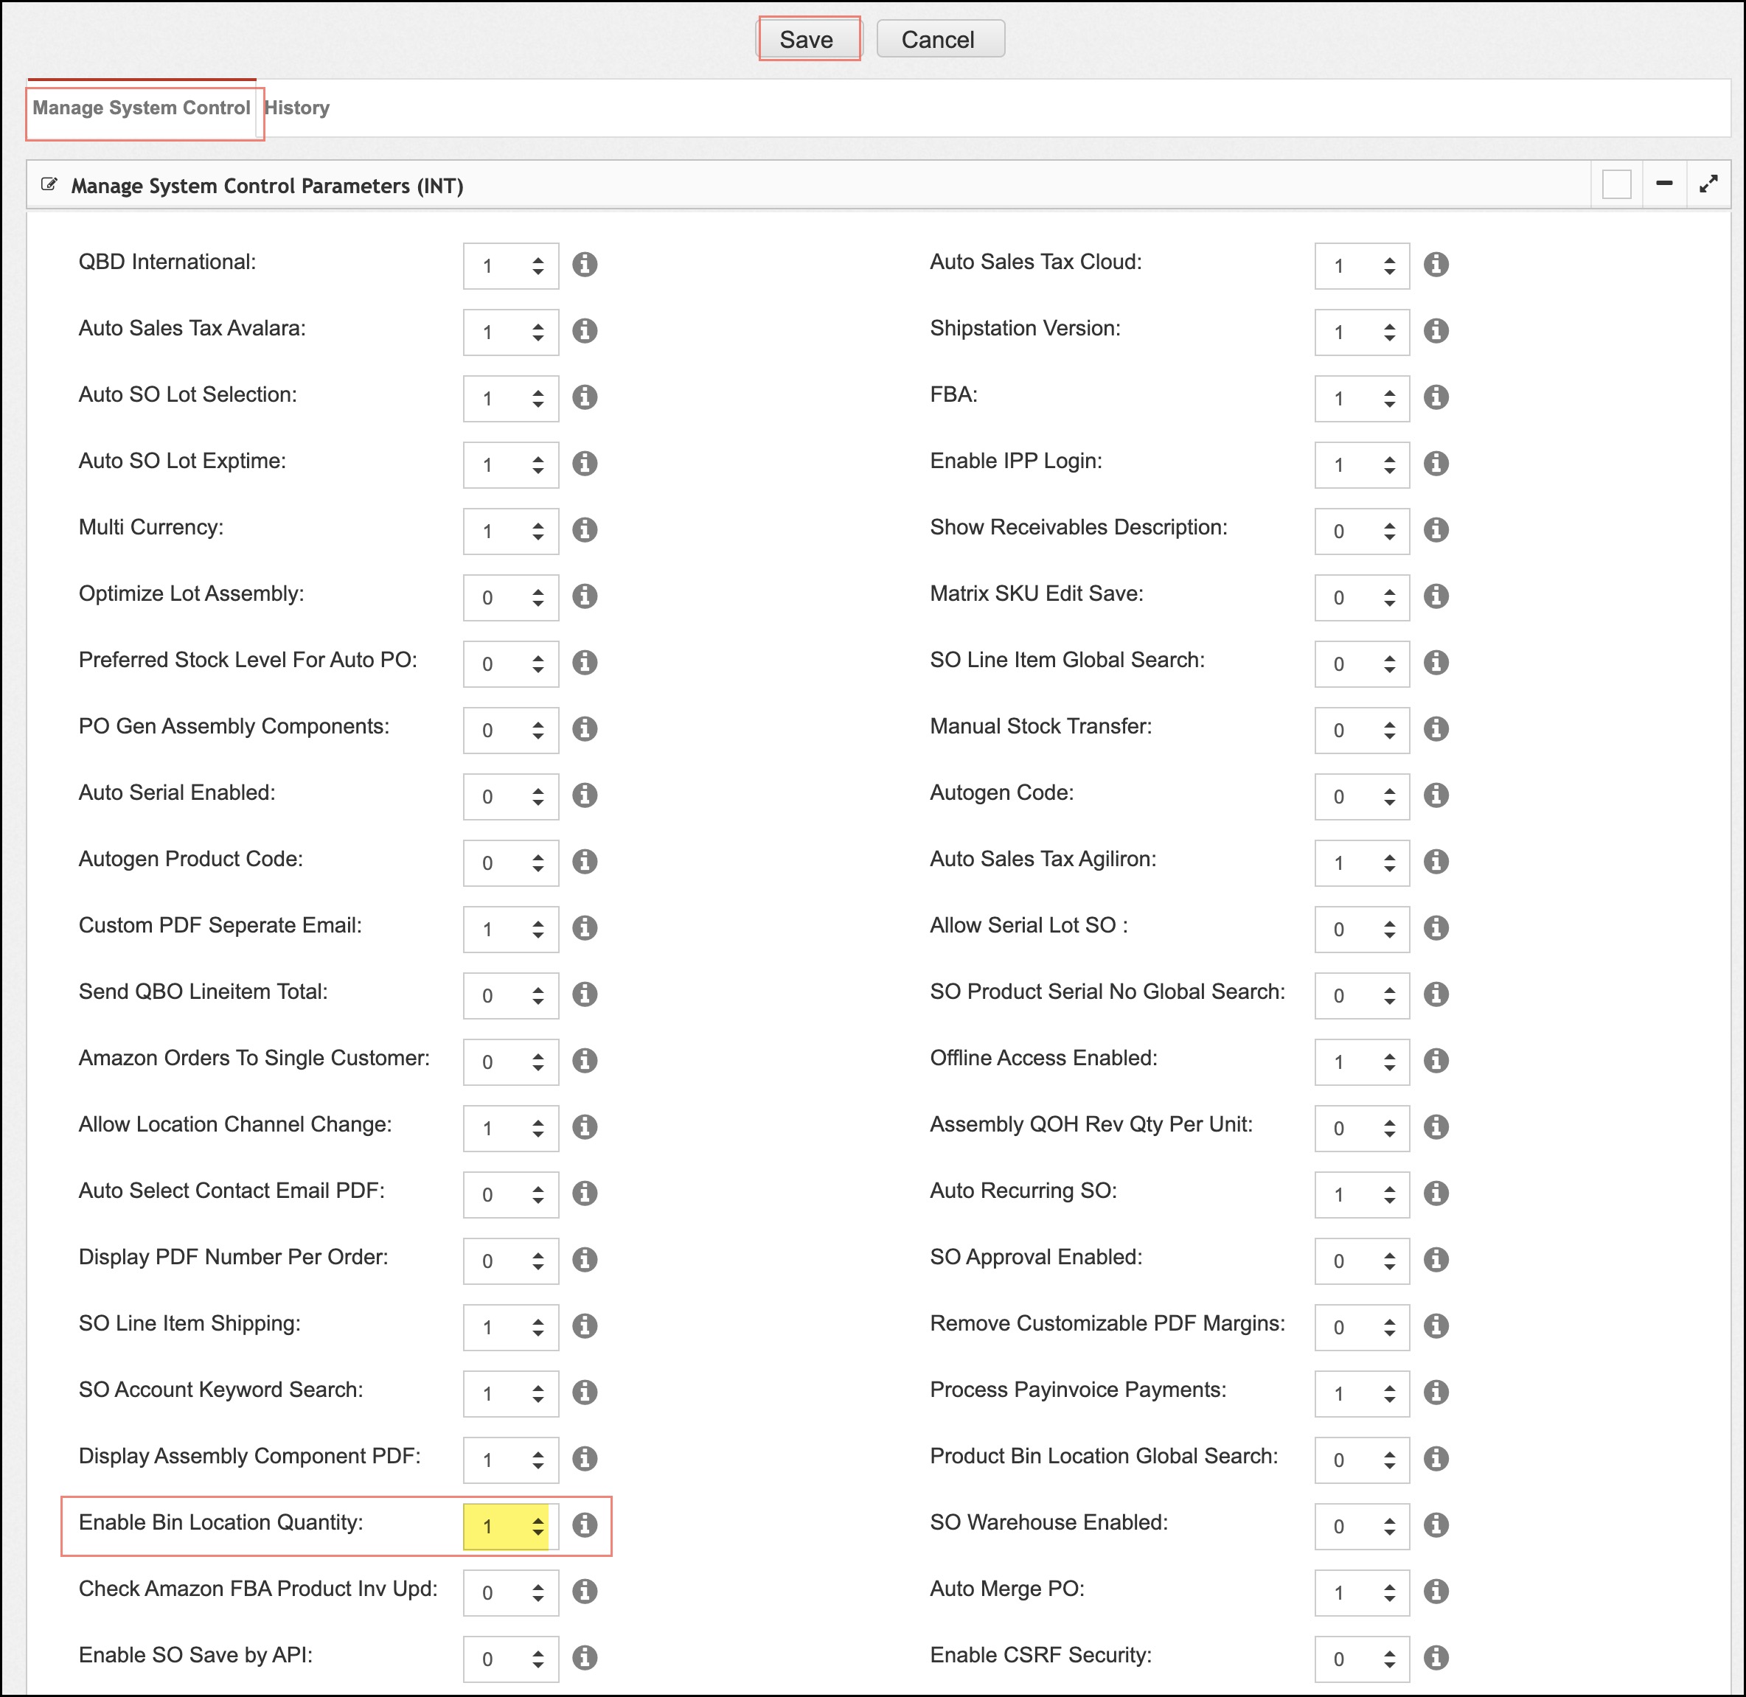Click info icon for Enable Bin Location Quantity
Image resolution: width=1746 pixels, height=1697 pixels.
[585, 1525]
